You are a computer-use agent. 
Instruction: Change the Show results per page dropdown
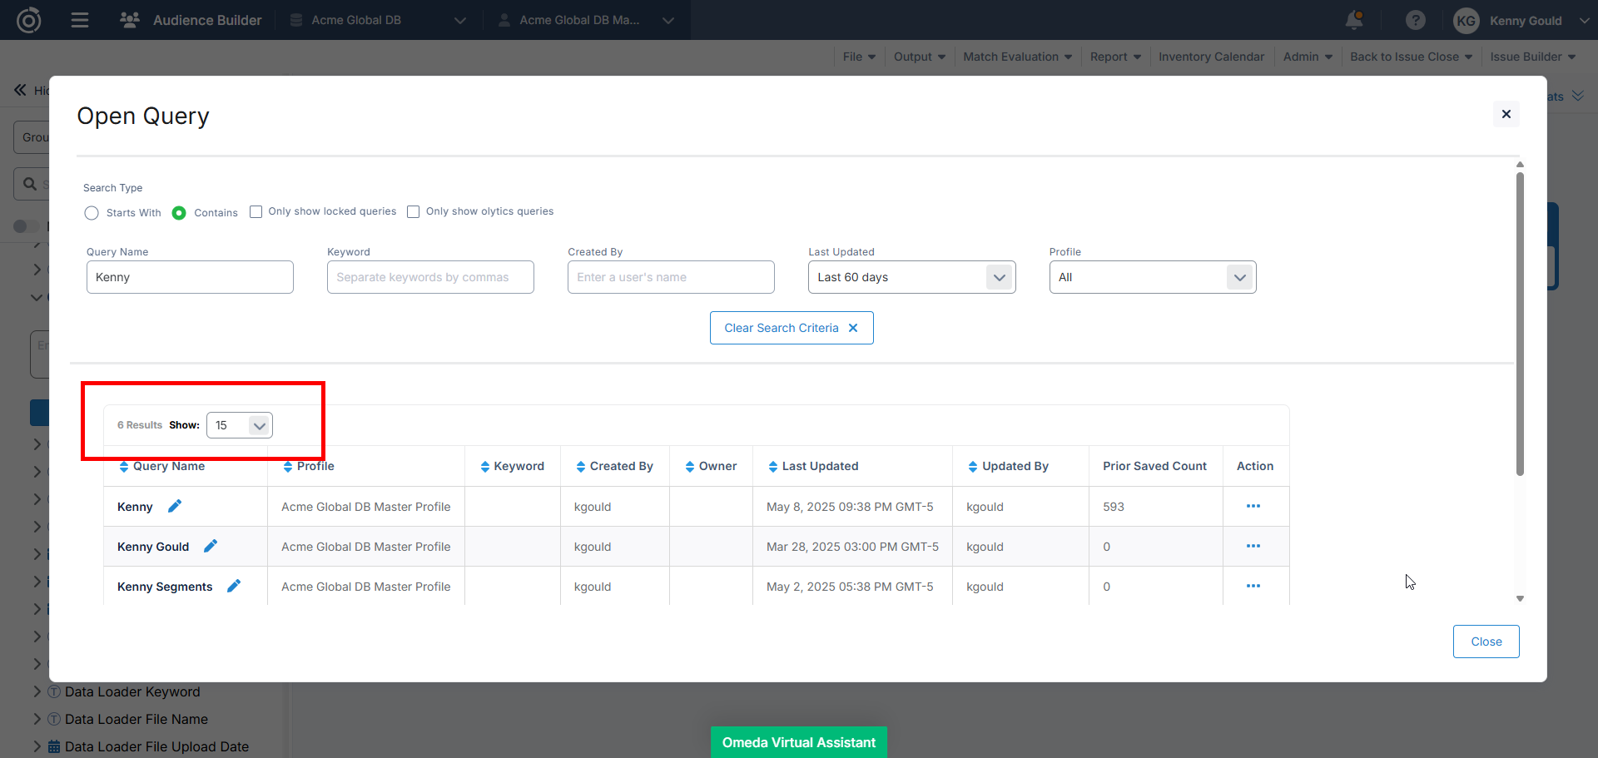240,425
